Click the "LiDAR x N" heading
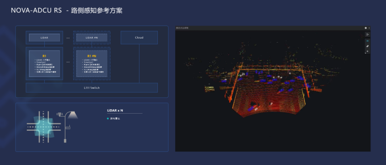Viewport: 386px width, 165px height. coord(115,111)
